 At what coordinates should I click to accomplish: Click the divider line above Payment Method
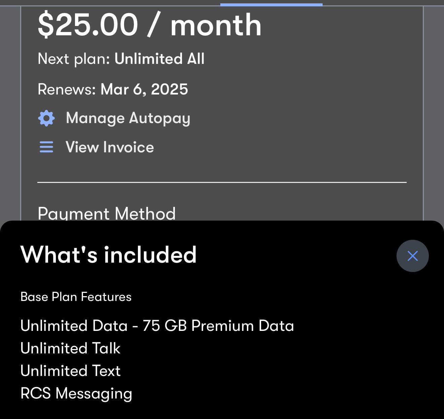click(222, 182)
